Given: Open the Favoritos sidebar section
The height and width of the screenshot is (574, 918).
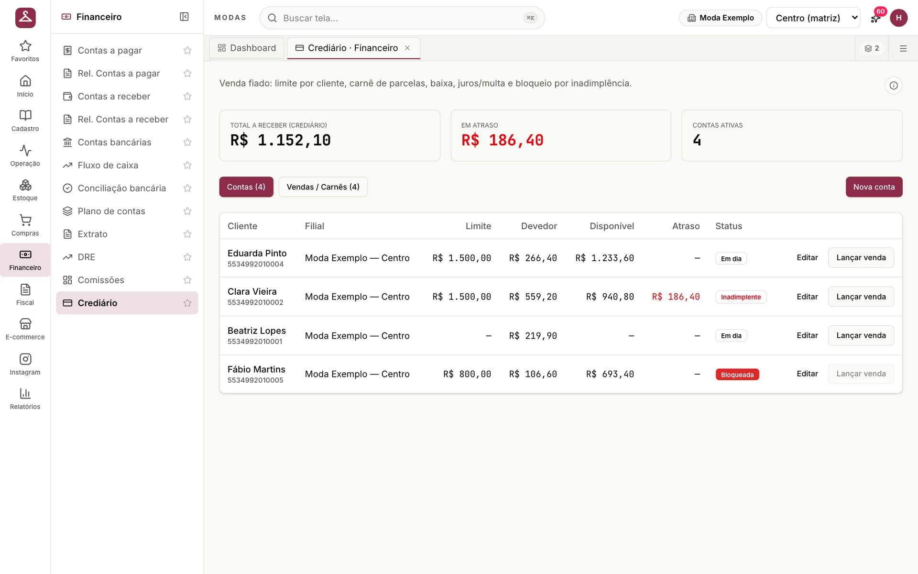Looking at the screenshot, I should click(x=25, y=51).
